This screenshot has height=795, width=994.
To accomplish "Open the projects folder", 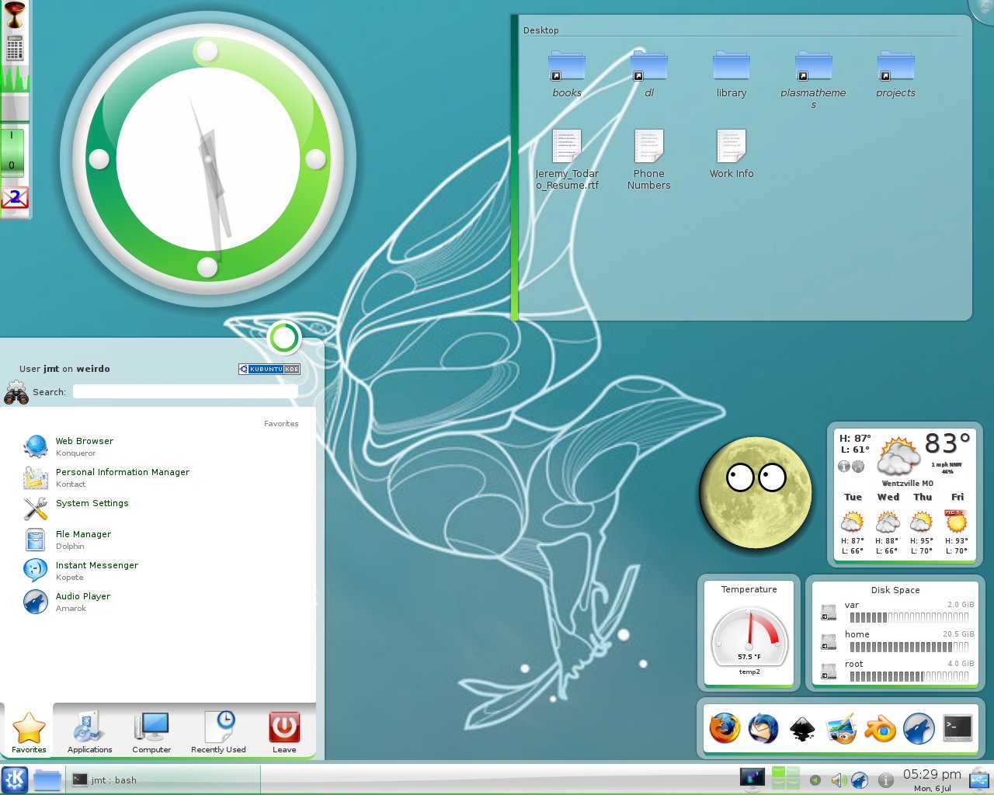I will (895, 74).
